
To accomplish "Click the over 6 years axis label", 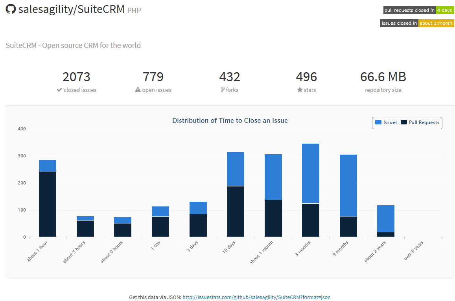I will pos(414,251).
